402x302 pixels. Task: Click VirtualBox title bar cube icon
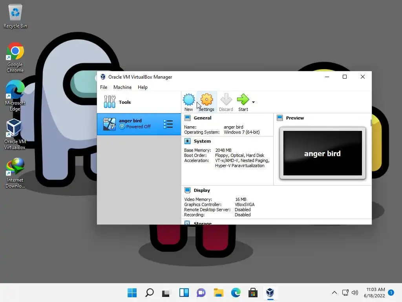click(103, 77)
